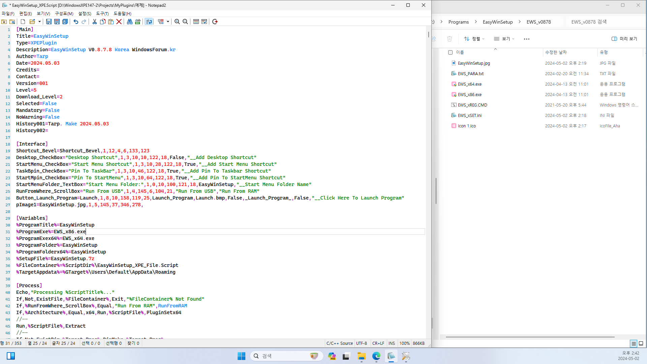The image size is (647, 364).
Task: Select EWS_xSET.ini file
Action: [469, 116]
